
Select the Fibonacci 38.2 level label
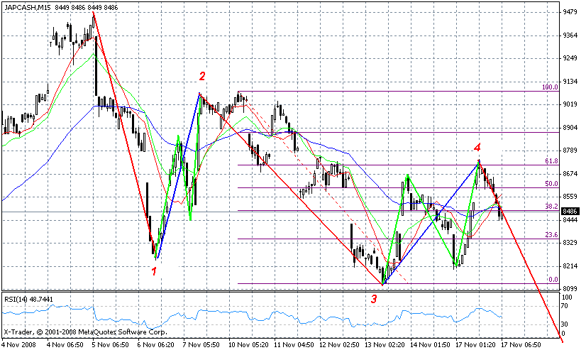point(551,207)
